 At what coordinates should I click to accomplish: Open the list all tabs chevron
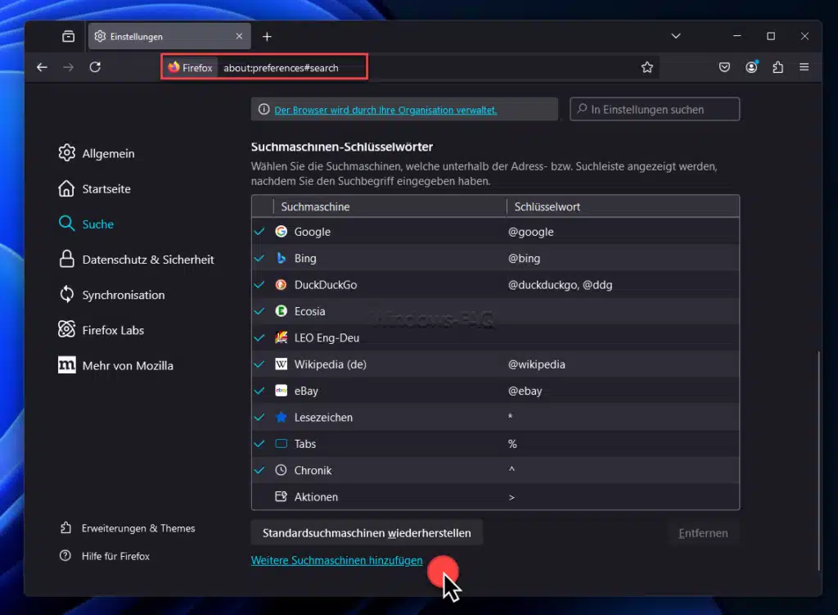[x=675, y=36]
